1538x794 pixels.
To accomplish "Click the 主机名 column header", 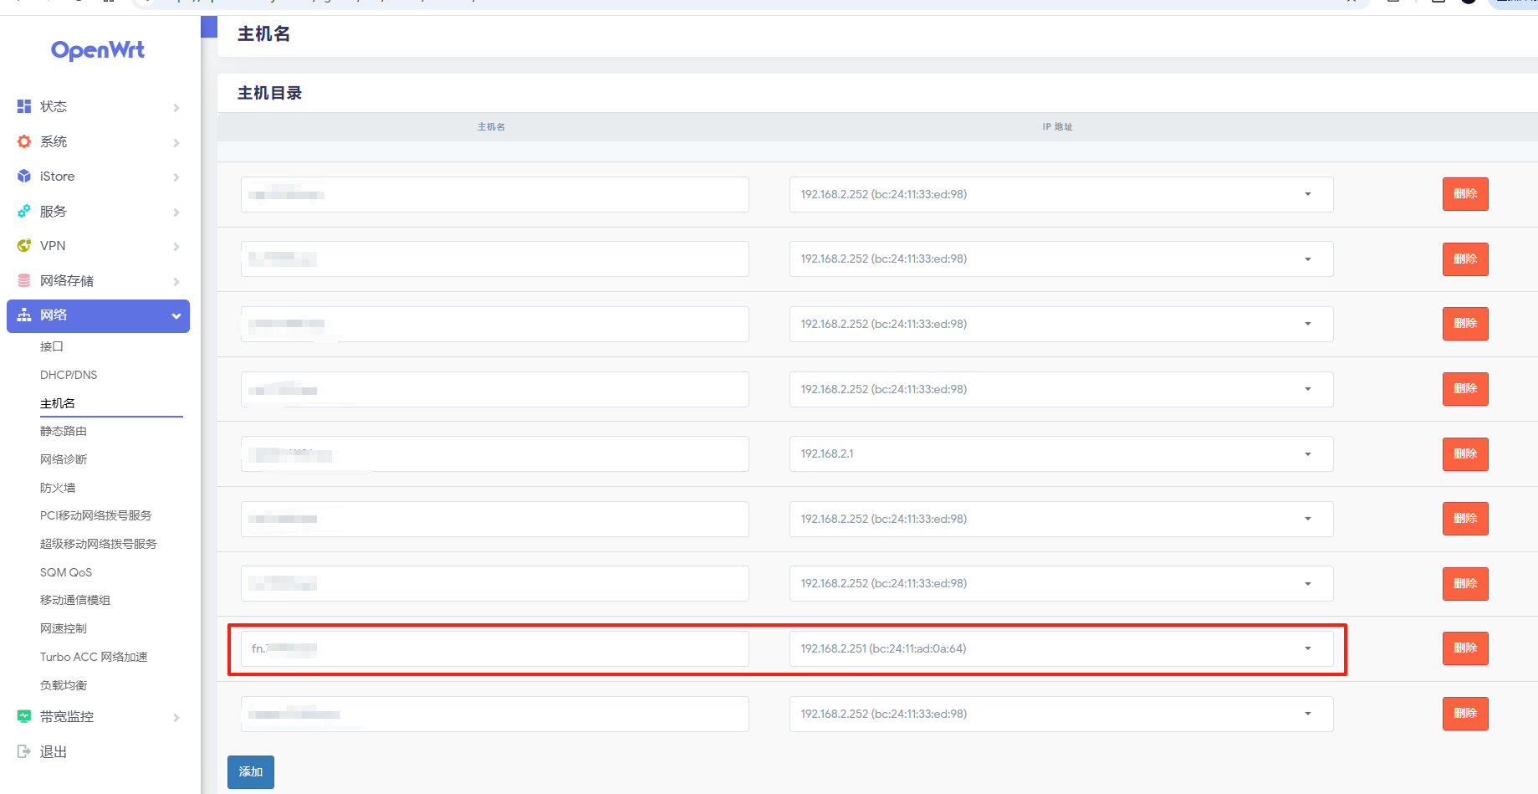I will (x=491, y=127).
